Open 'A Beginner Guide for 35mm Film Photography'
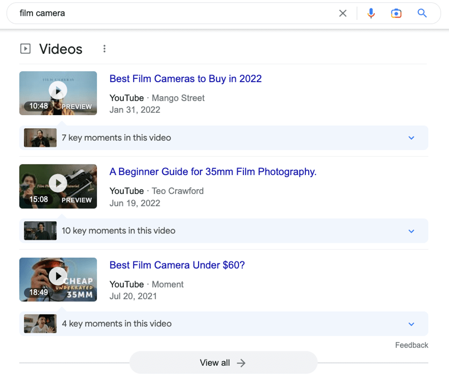 (212, 172)
